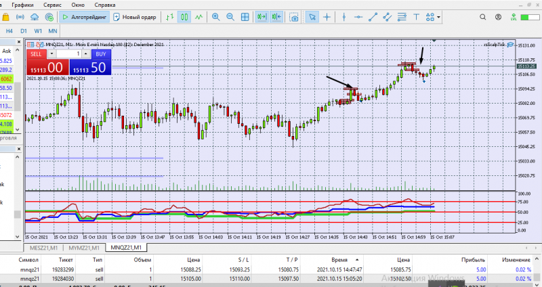The image size is (542, 287).
Task: Toggle the Алготрейдинг algo trading button
Action: pyautogui.click(x=83, y=17)
